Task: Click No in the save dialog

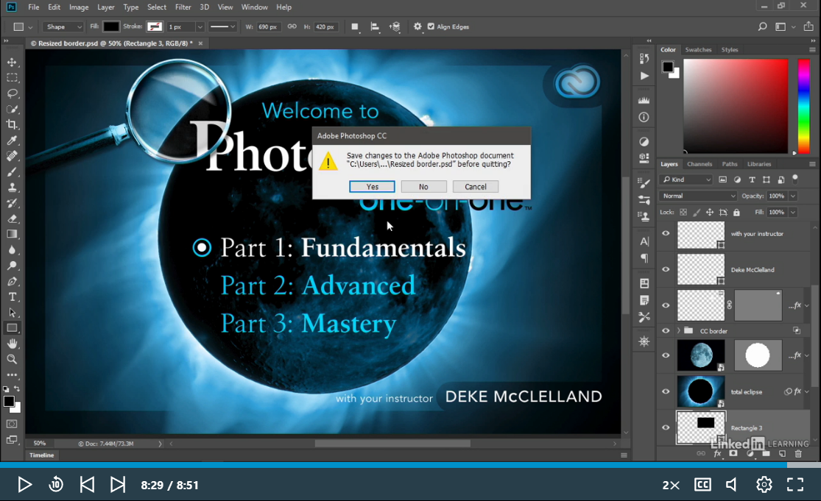Action: click(x=423, y=187)
